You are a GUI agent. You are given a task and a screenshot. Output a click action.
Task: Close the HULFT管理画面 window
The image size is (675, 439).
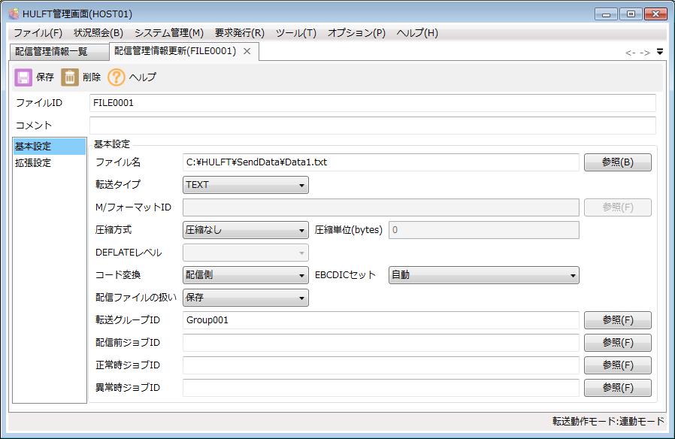click(x=655, y=14)
